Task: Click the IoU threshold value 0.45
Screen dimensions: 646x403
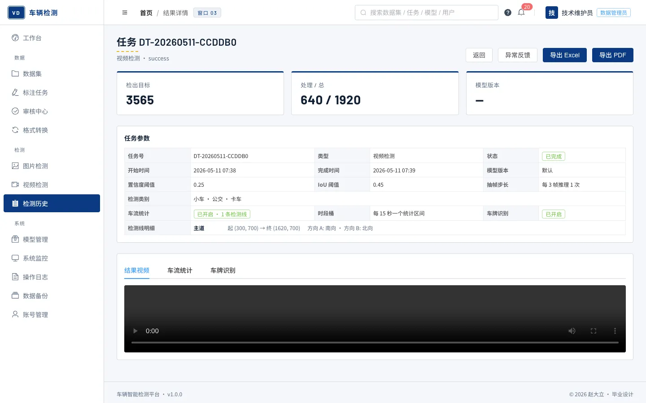Action: pyautogui.click(x=378, y=185)
